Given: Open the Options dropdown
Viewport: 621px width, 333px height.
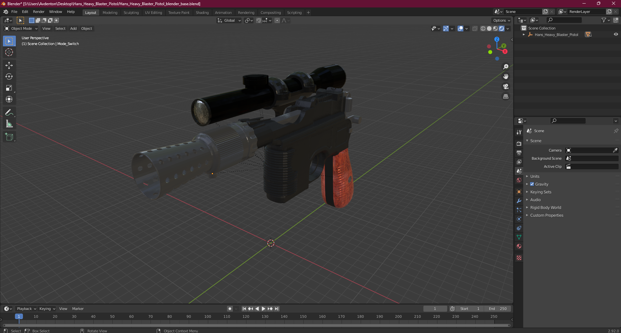Looking at the screenshot, I should click(501, 20).
